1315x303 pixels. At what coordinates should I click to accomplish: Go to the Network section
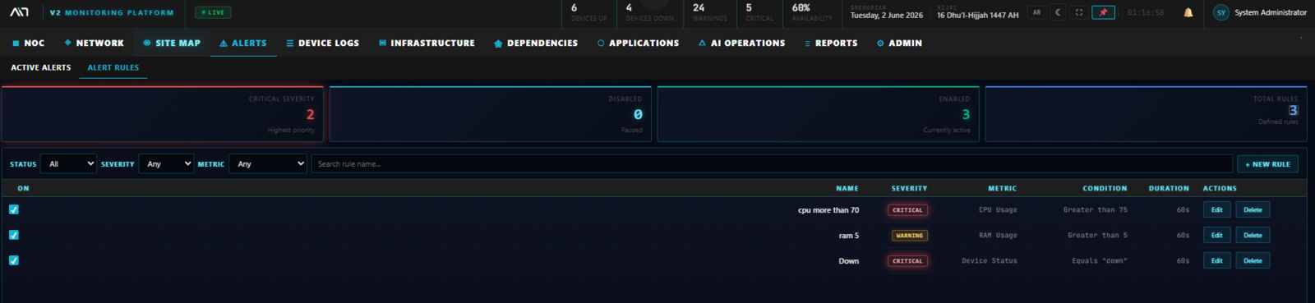coord(94,43)
